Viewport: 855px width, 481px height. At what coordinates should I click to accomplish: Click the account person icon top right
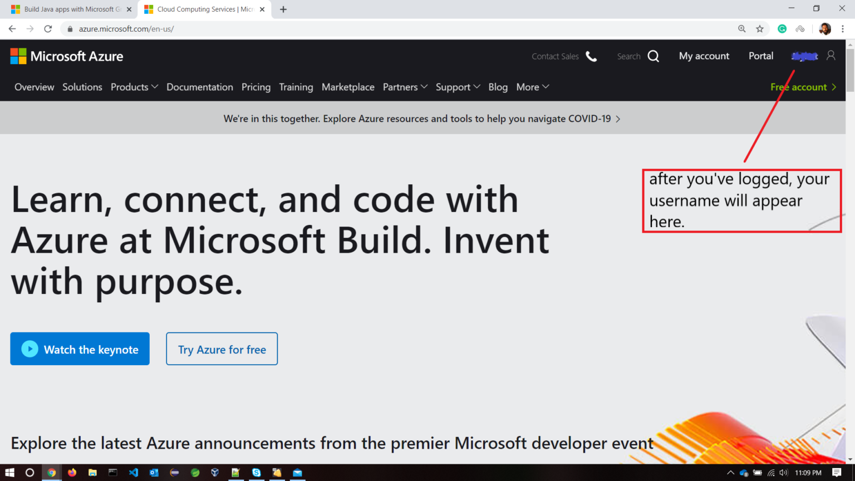(831, 56)
